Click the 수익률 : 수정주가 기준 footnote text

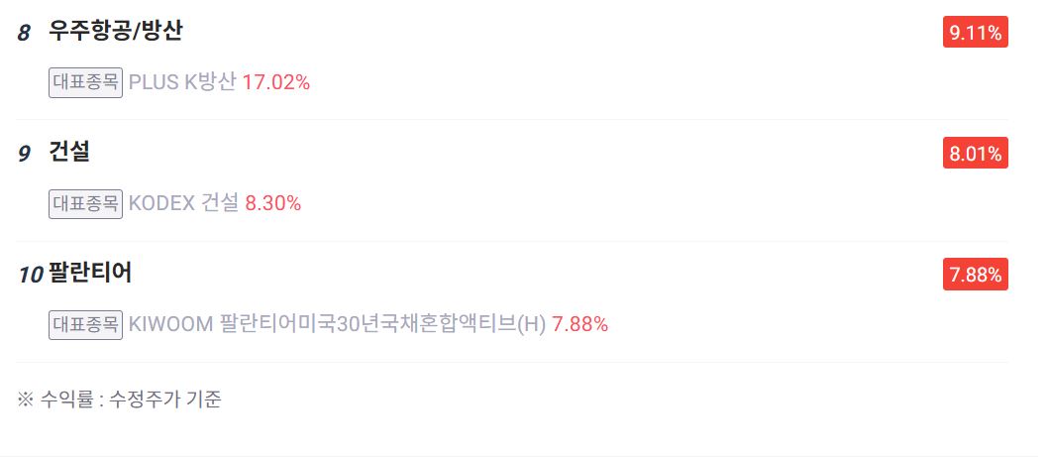click(131, 400)
